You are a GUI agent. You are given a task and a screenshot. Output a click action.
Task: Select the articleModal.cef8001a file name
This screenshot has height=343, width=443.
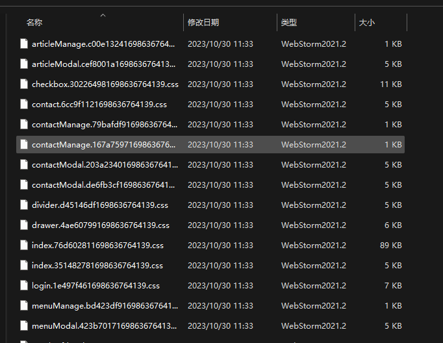104,64
